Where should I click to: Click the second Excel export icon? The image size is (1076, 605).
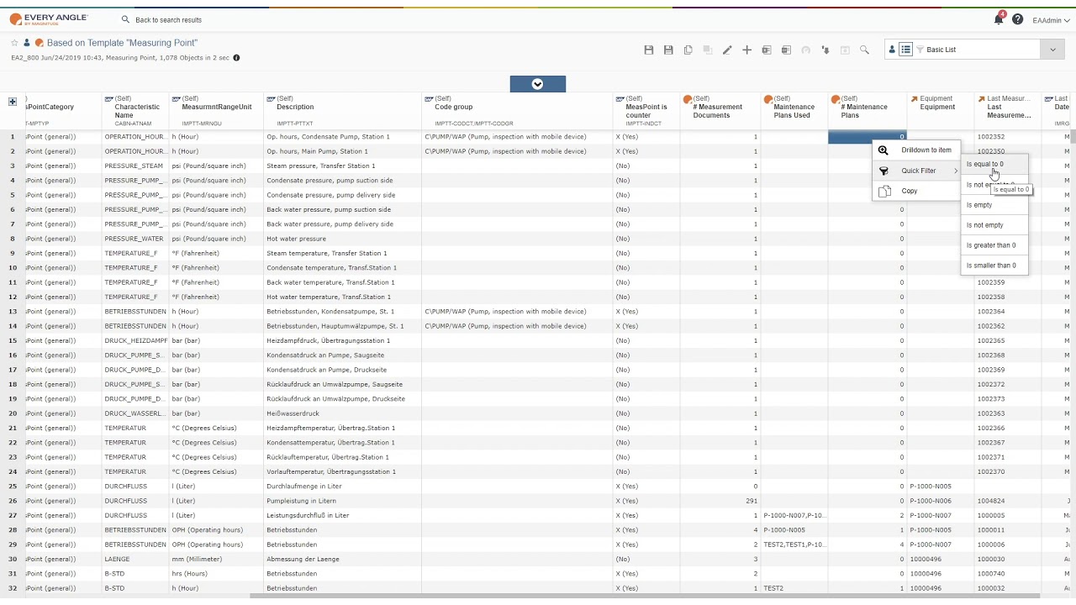point(786,50)
